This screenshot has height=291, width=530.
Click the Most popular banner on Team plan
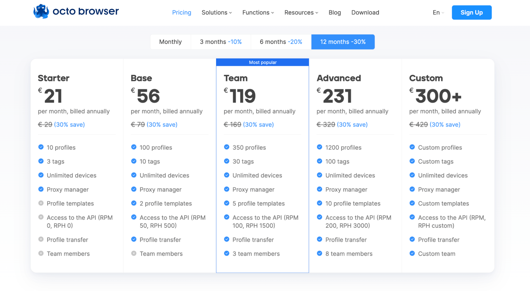[262, 62]
